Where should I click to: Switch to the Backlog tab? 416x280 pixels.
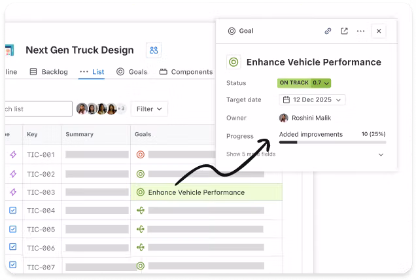[49, 72]
